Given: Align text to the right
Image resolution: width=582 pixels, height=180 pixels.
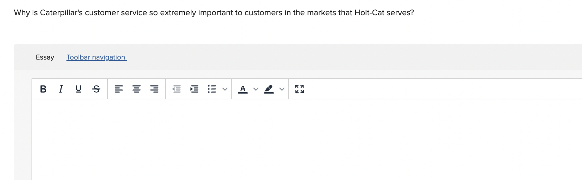Looking at the screenshot, I should [x=154, y=89].
